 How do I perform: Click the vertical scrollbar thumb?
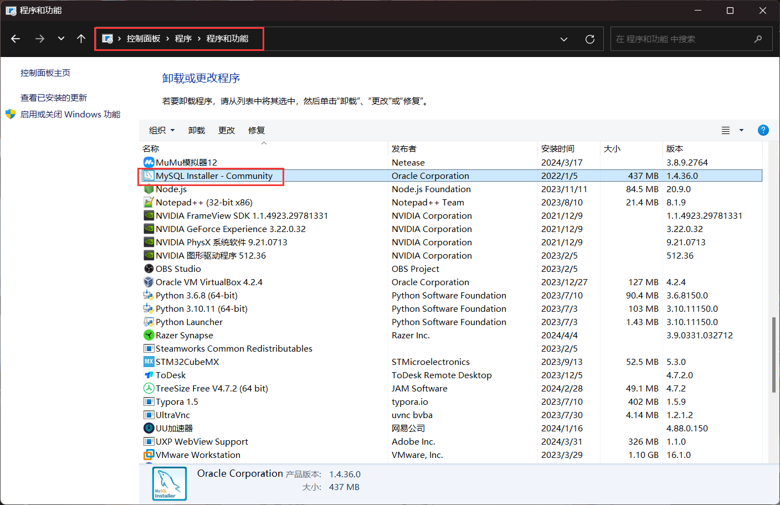(x=774, y=355)
